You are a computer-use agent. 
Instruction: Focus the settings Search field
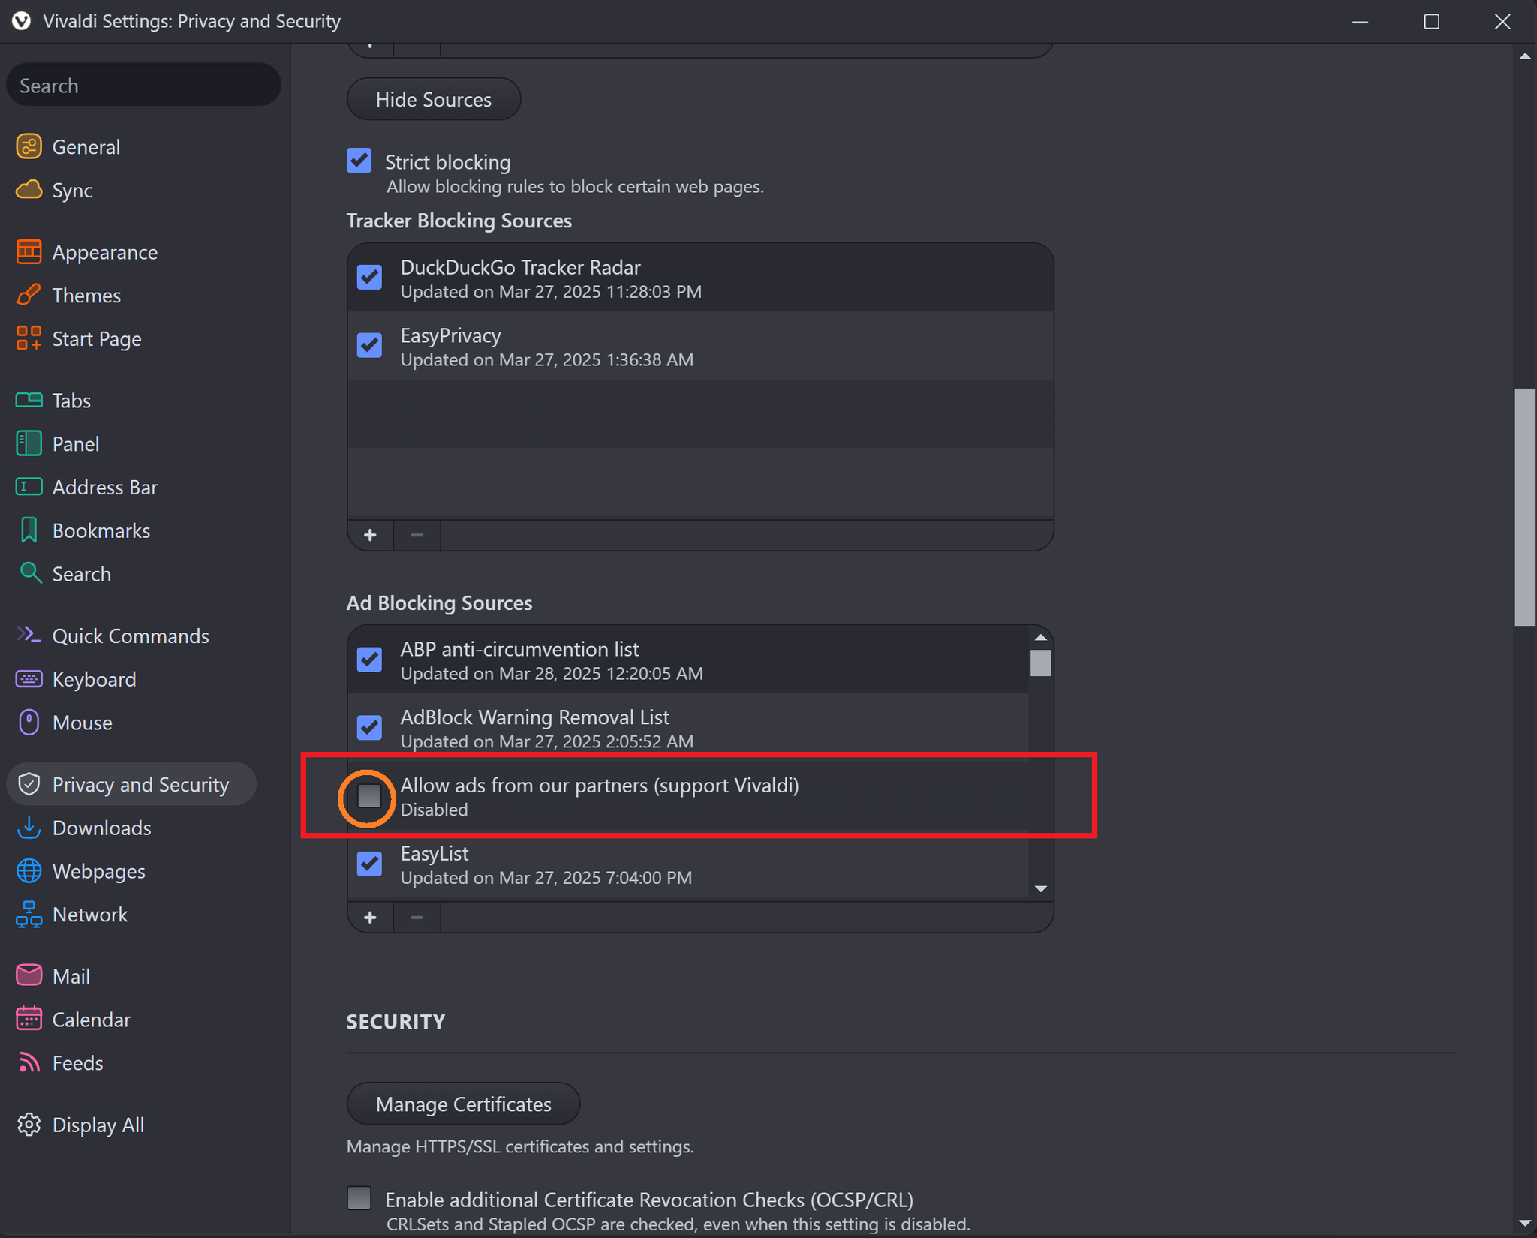coord(143,85)
